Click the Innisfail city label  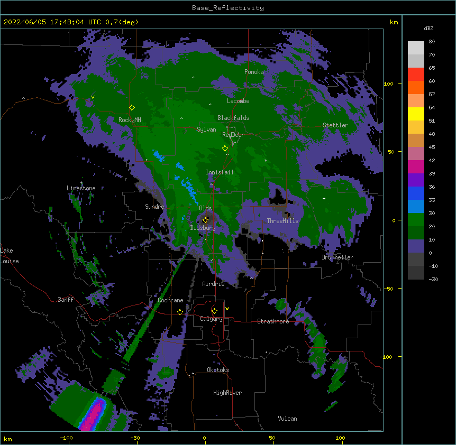220,172
